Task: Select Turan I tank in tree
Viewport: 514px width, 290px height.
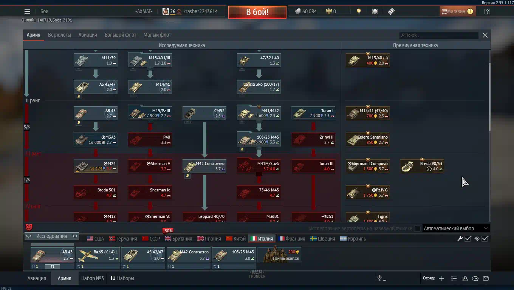Action: pos(313,113)
